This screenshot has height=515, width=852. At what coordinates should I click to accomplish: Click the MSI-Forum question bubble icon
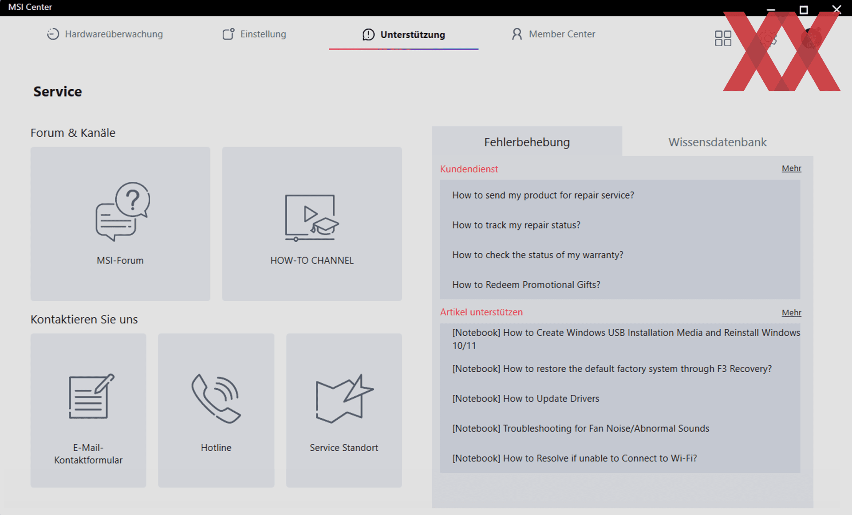pos(123,212)
